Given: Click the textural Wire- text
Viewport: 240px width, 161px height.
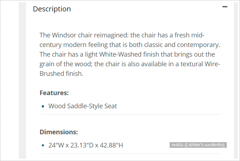Looking at the screenshot, I should (x=200, y=64).
